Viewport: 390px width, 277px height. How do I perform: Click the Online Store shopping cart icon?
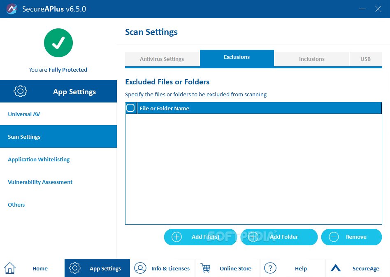206,268
